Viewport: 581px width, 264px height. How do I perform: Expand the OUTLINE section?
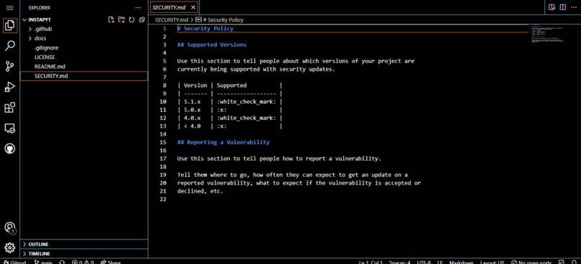point(84,245)
